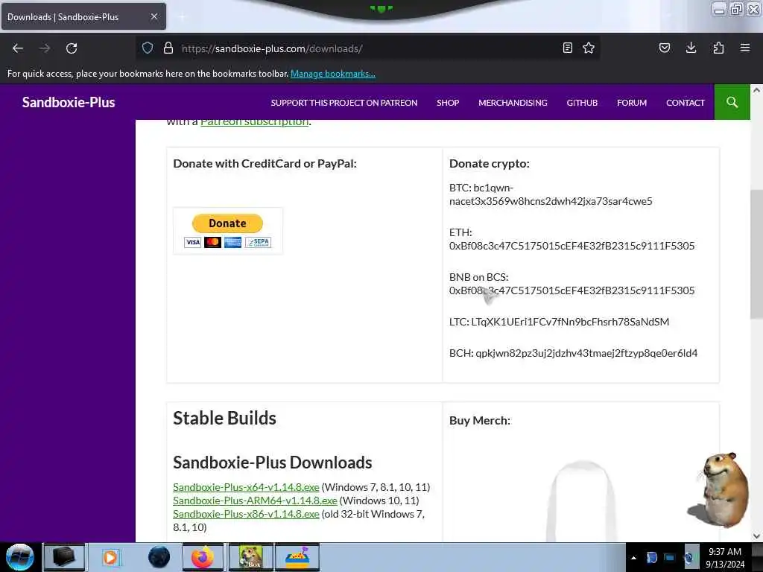Screen dimensions: 763x572
Task: Show site security padlock info
Action: 168,48
